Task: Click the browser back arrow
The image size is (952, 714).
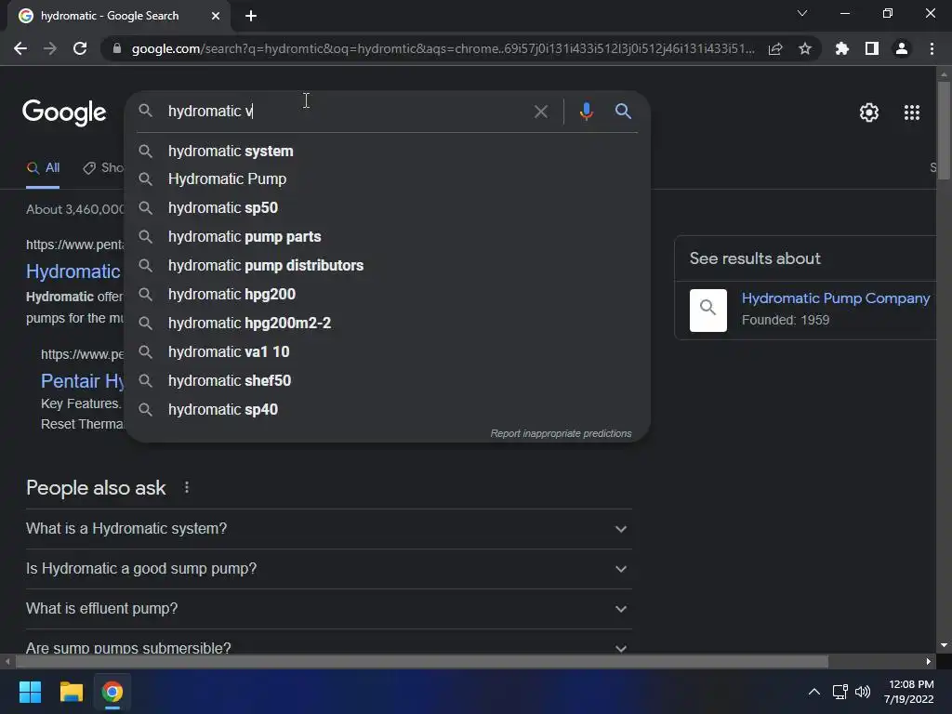Action: coord(20,48)
